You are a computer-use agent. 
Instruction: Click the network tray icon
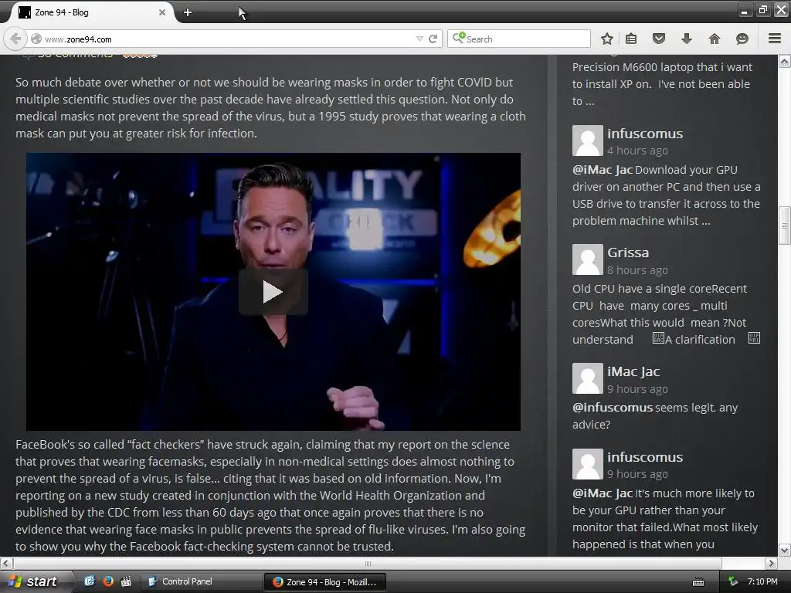733,581
